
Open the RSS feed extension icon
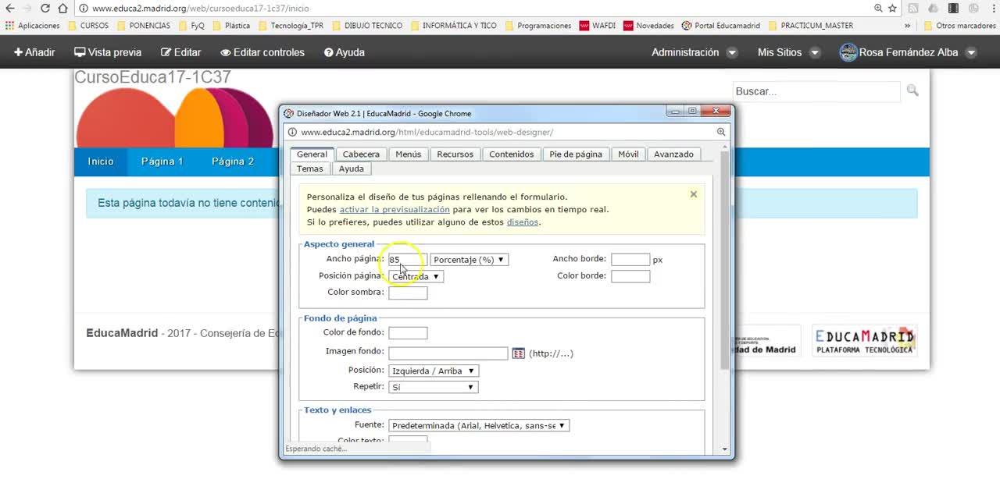[912, 8]
